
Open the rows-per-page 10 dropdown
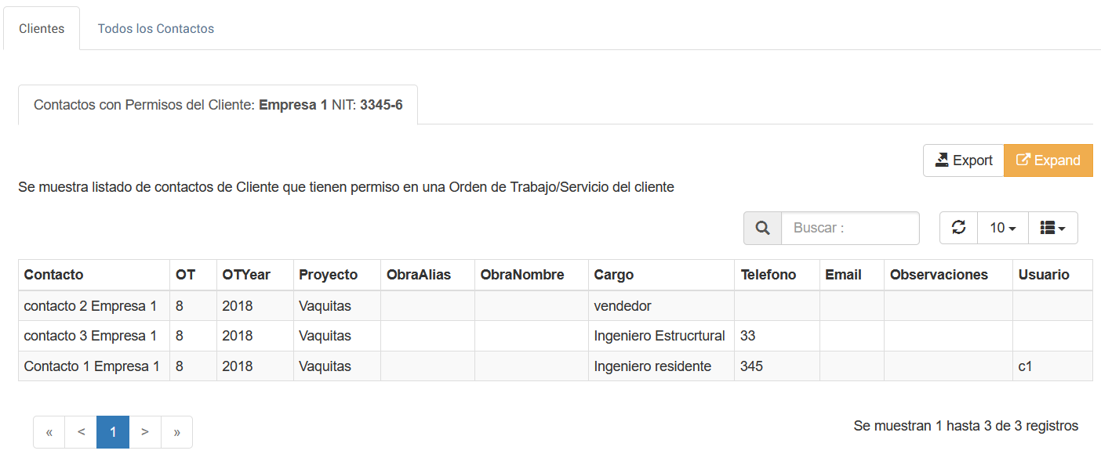(x=1002, y=228)
